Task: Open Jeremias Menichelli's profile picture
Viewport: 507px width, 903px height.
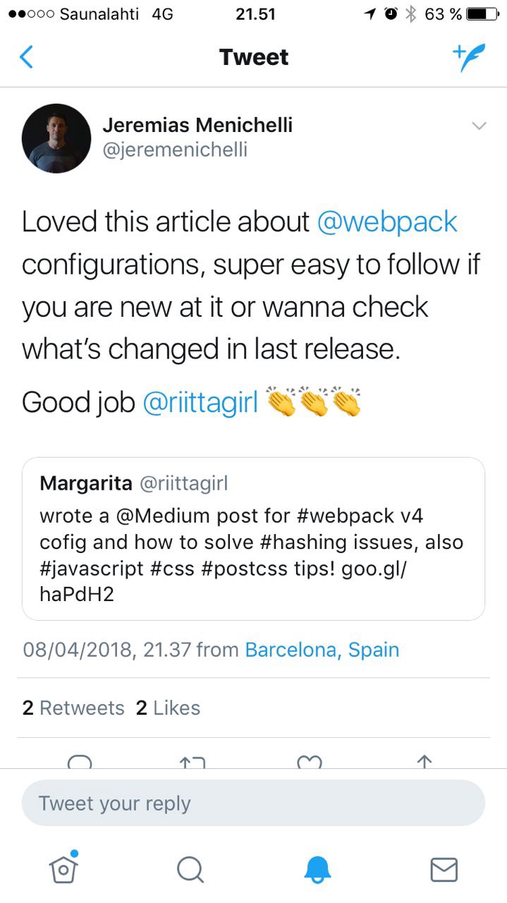Action: (x=56, y=138)
